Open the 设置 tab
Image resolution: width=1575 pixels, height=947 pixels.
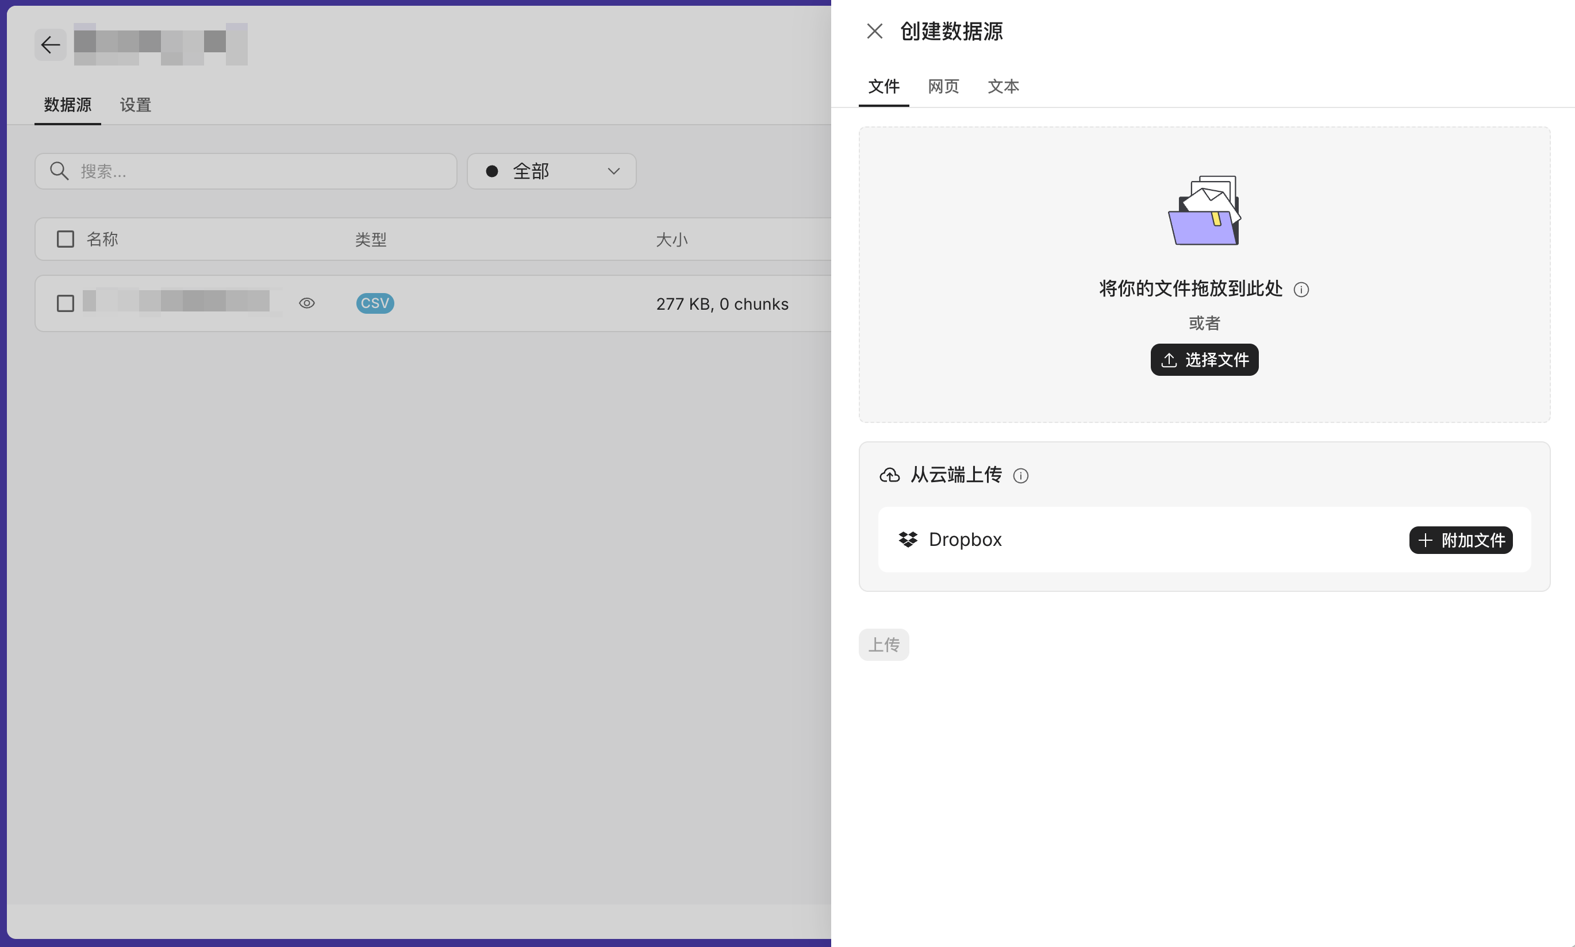[135, 105]
